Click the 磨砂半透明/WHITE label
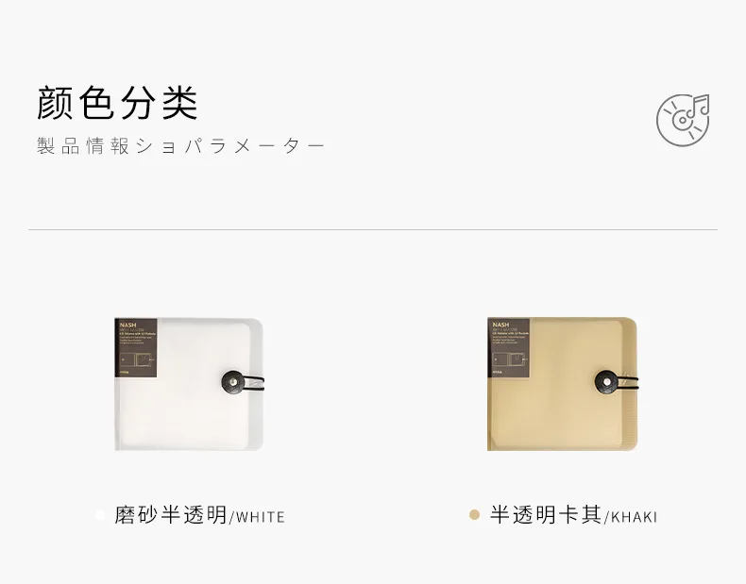Screen dimensions: 746x584 [199, 515]
